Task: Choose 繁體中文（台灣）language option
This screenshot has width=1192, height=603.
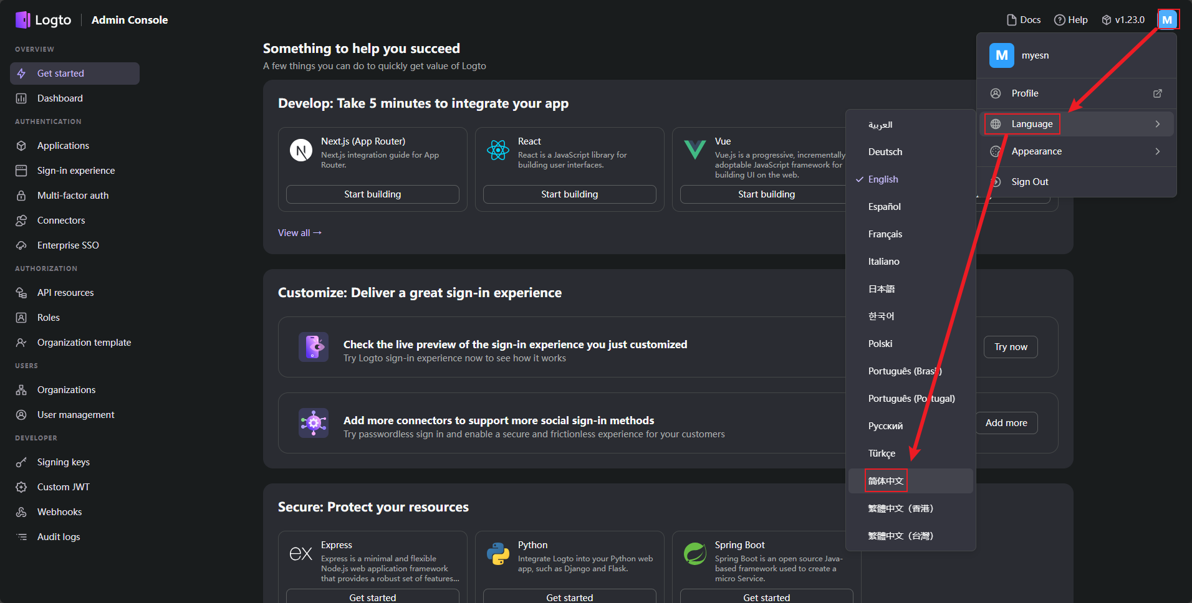Action: click(x=910, y=536)
